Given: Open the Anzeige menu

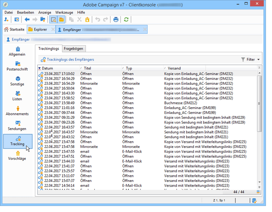Looking at the screenshot, I should tap(45, 12).
